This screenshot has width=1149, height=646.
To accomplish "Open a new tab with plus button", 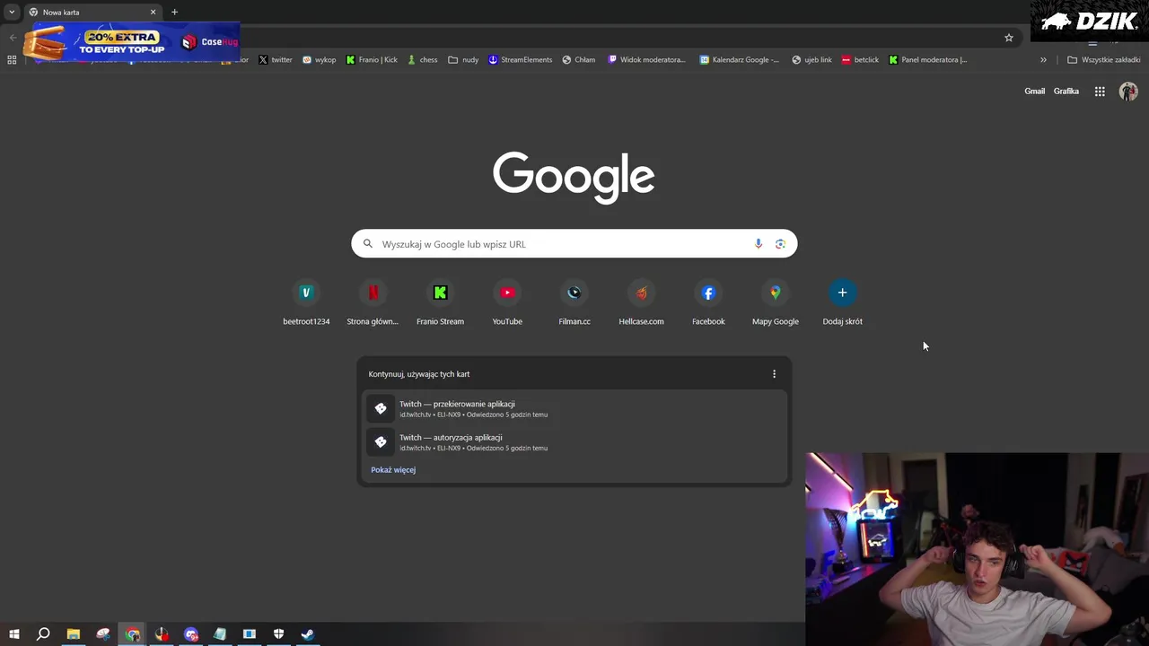I will (x=174, y=12).
